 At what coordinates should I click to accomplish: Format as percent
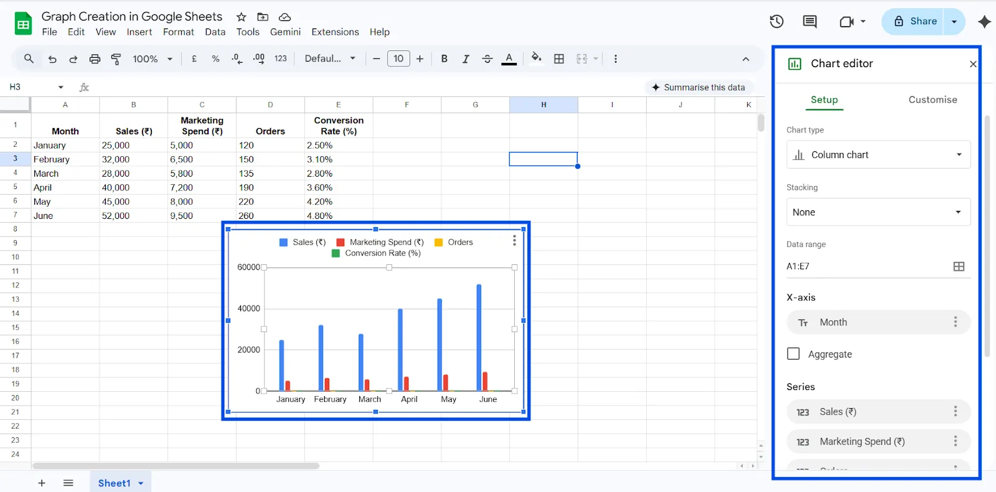pyautogui.click(x=215, y=58)
